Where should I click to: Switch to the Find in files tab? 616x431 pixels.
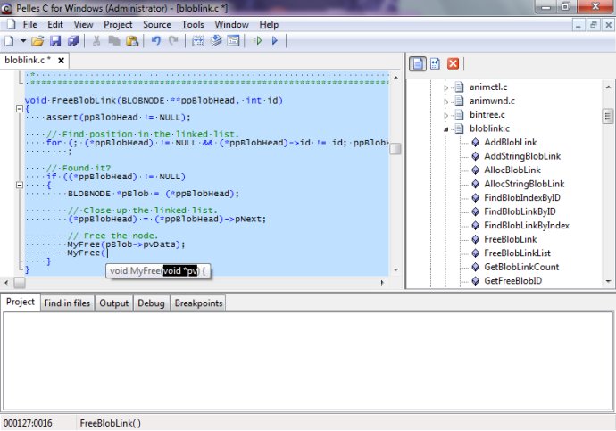[x=68, y=303]
